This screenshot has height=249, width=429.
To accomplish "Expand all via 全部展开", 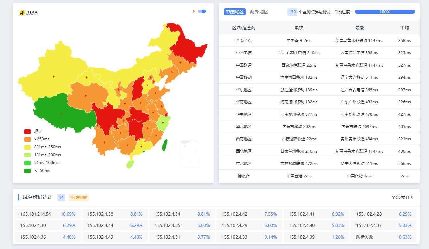I will [402, 197].
